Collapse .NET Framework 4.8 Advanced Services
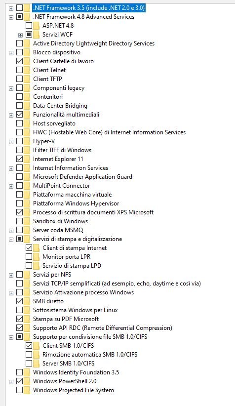This screenshot has width=235, height=406. [11, 17]
